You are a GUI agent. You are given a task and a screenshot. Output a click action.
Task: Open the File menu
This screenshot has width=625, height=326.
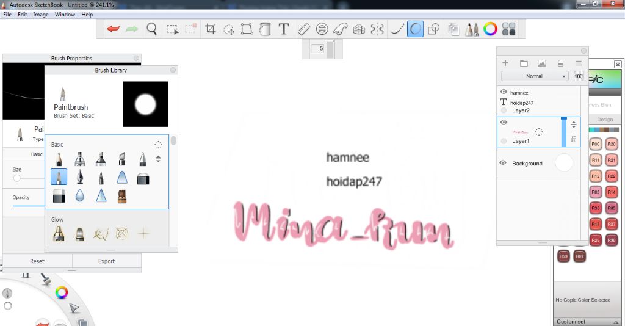pyautogui.click(x=7, y=15)
